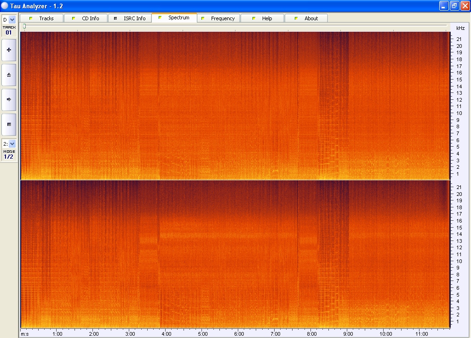The height and width of the screenshot is (338, 471).
Task: Switch to the Tracks tab
Action: 41,18
